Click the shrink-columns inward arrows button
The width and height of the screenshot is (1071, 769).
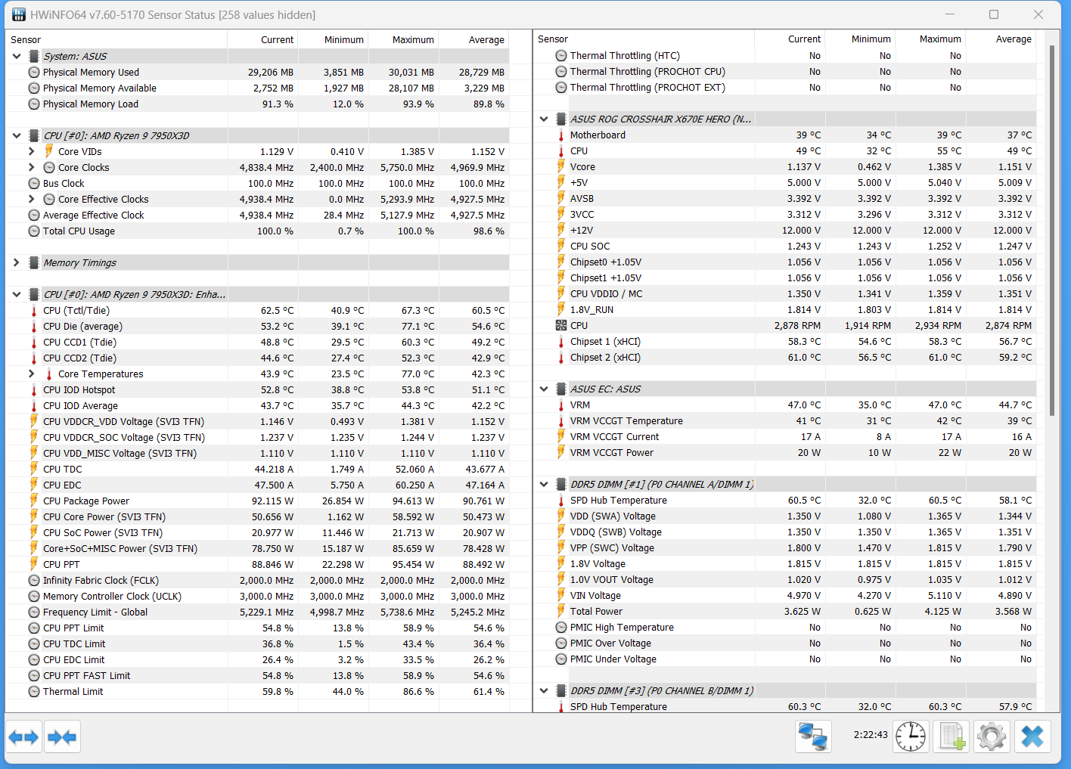point(61,736)
